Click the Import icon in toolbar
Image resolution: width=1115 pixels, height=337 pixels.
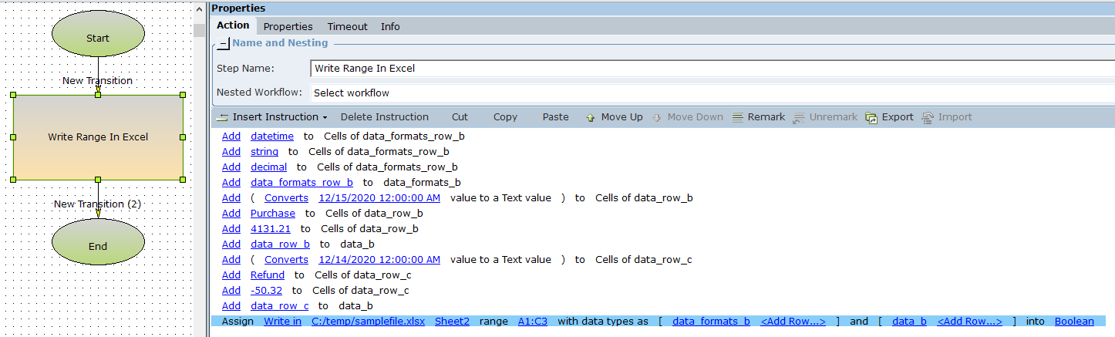click(928, 117)
